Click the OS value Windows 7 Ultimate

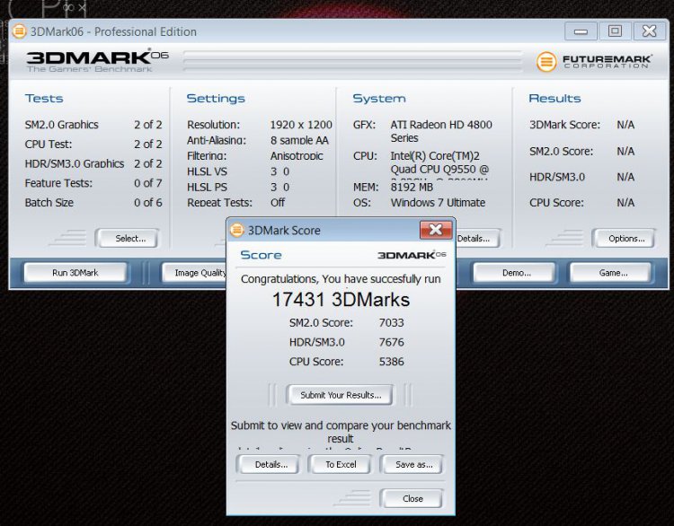click(438, 202)
